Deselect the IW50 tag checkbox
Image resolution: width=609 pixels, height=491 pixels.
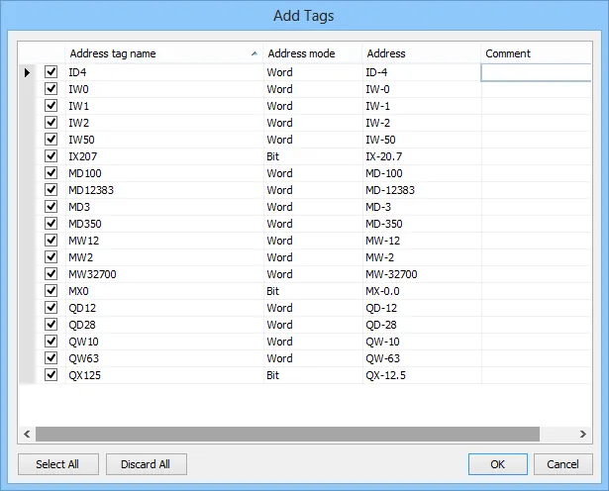point(51,139)
